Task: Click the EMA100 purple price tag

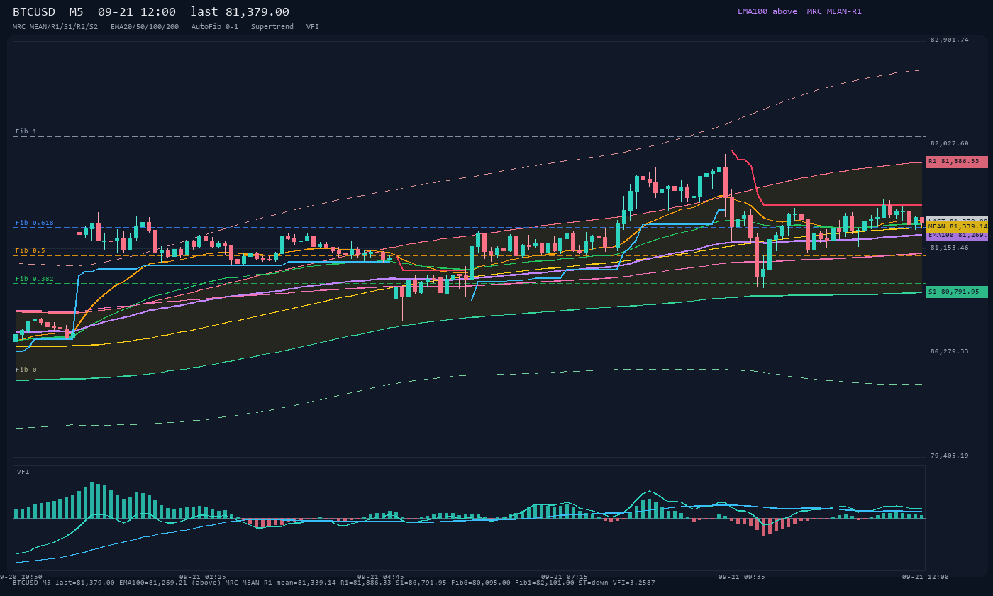Action: pyautogui.click(x=957, y=235)
